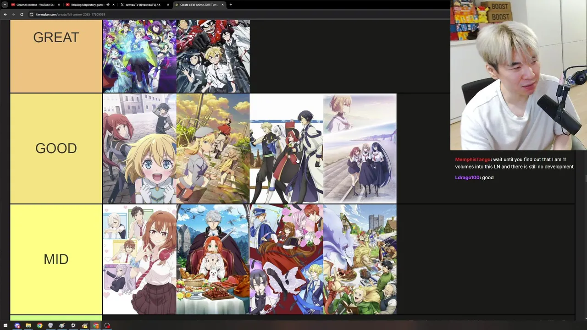Open the gray round app in taskbar
The height and width of the screenshot is (330, 587).
50,326
